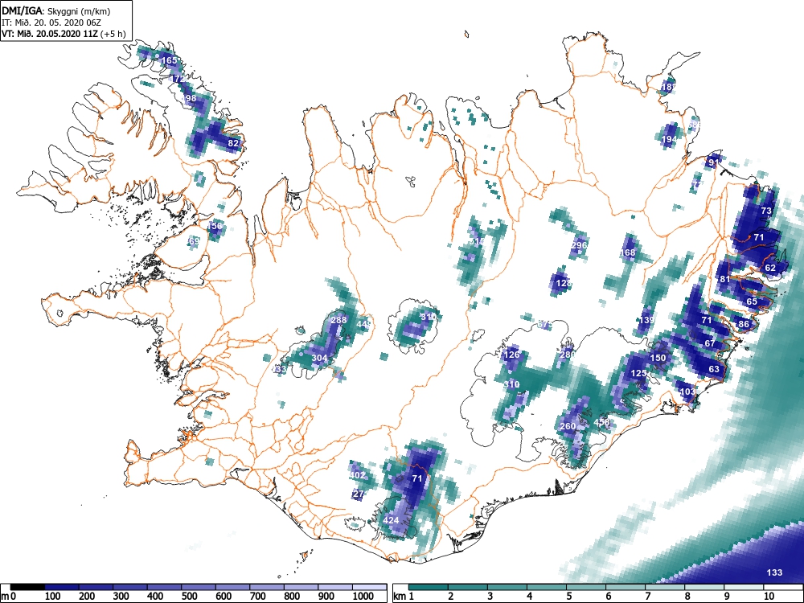804x603 pixels.
Task: Click the visibility value 69 on the map
Action: [x=194, y=241]
